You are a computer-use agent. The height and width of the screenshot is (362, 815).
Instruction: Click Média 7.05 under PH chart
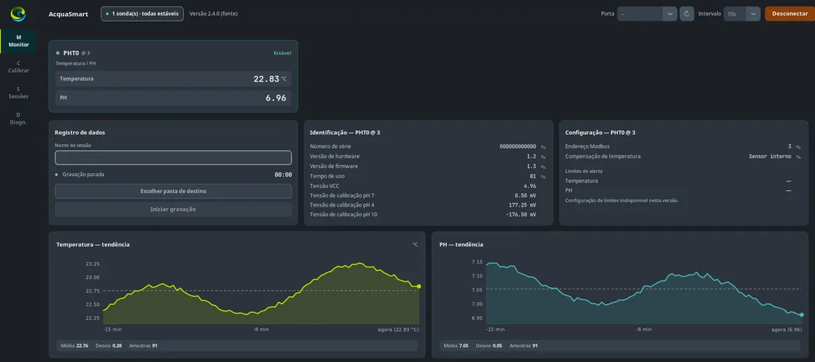tap(456, 346)
